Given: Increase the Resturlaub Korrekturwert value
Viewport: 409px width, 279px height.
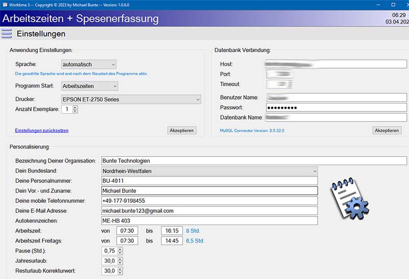Looking at the screenshot, I should (x=120, y=269).
